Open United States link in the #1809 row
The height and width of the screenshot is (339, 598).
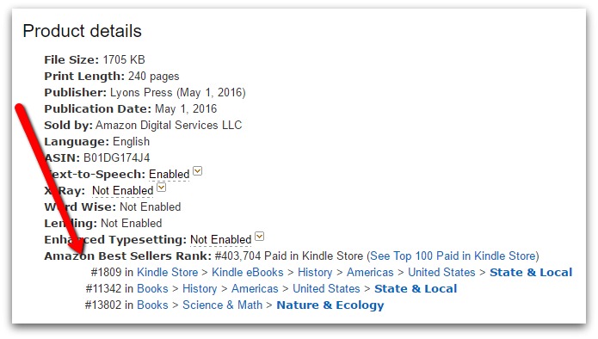pyautogui.click(x=441, y=272)
